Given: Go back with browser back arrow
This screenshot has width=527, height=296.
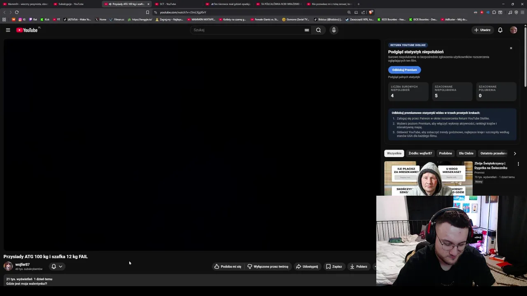Looking at the screenshot, I should point(5,12).
